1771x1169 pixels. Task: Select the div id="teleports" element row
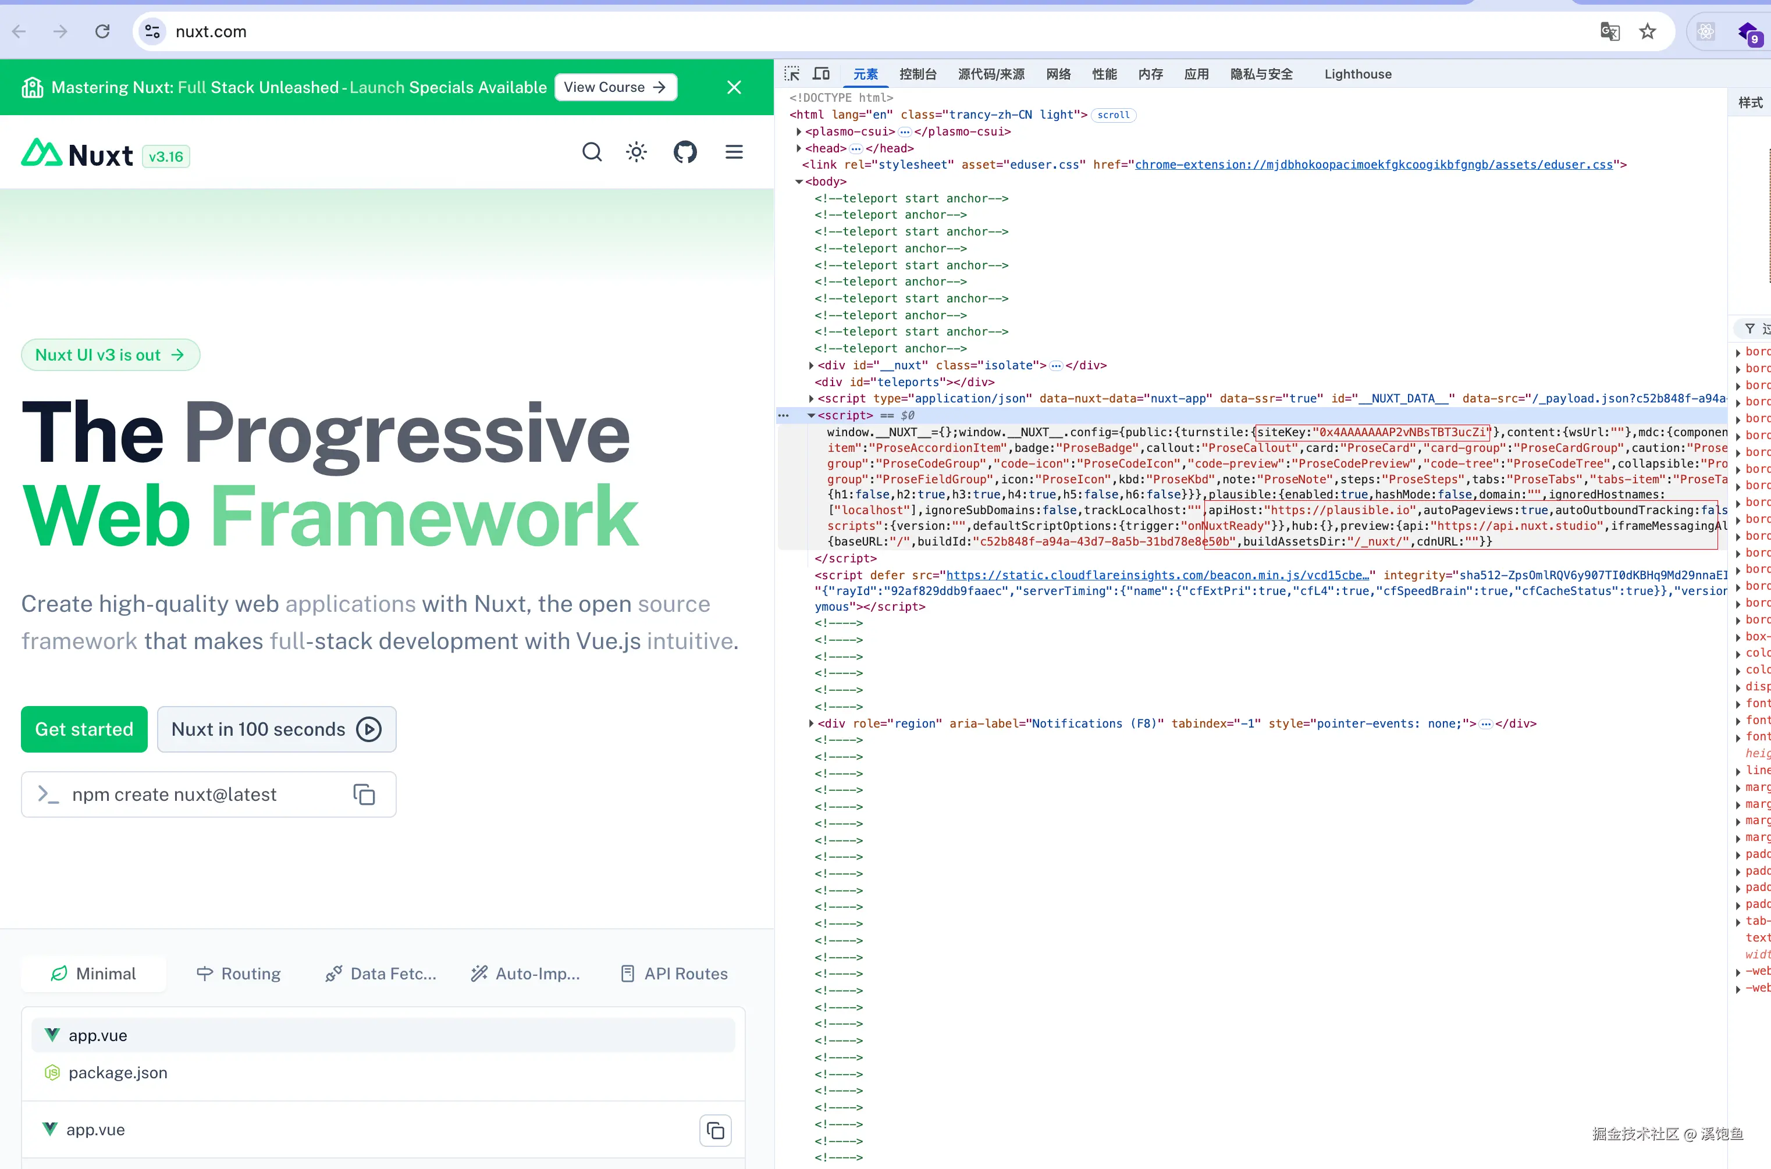[904, 382]
